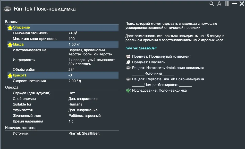Select the Скорость ветшания stat row

pos(62,81)
